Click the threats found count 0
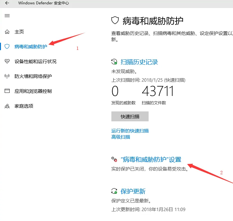The height and width of the screenshot is (221, 233). (115, 91)
